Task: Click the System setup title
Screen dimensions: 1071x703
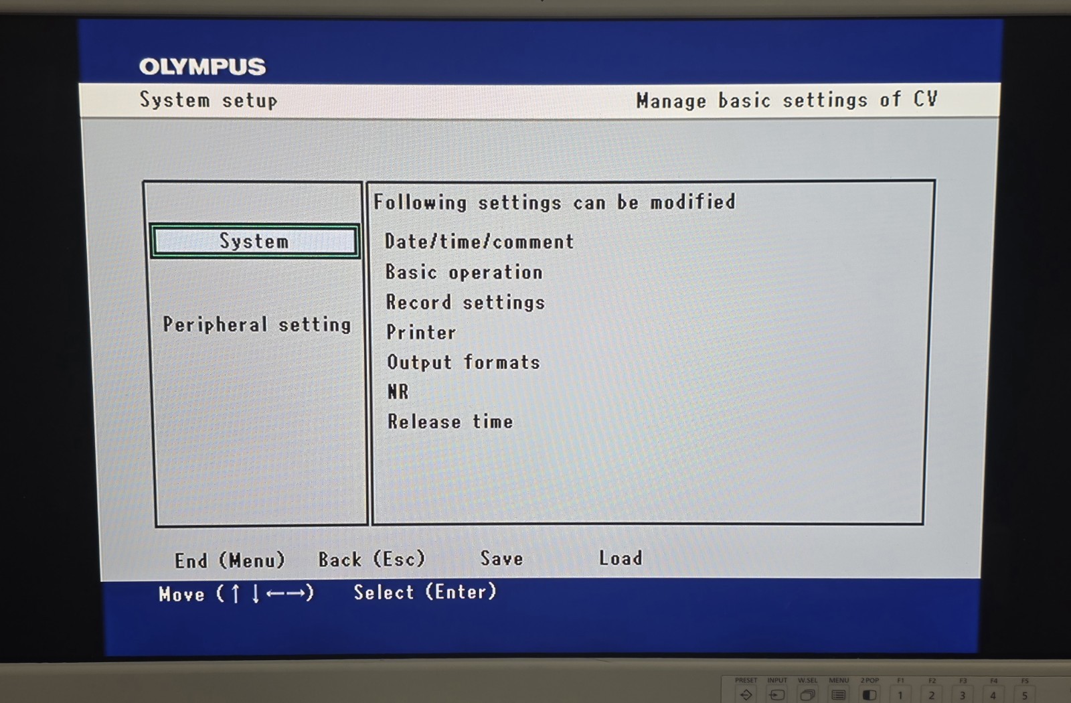Action: pos(208,100)
